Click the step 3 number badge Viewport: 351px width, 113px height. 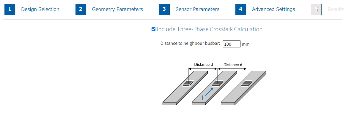(x=164, y=9)
